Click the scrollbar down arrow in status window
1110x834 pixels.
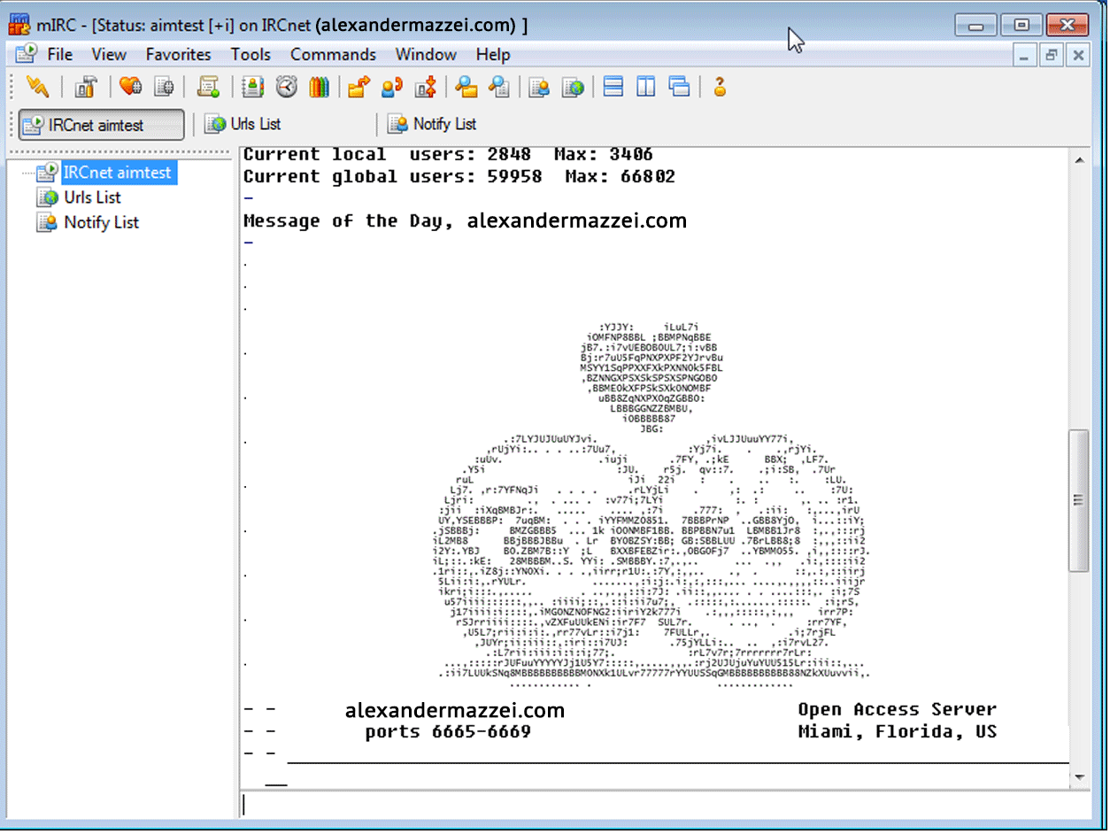(1079, 776)
